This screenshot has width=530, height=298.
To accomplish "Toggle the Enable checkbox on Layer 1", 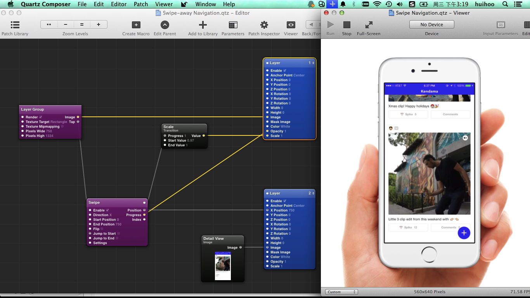I will (285, 71).
